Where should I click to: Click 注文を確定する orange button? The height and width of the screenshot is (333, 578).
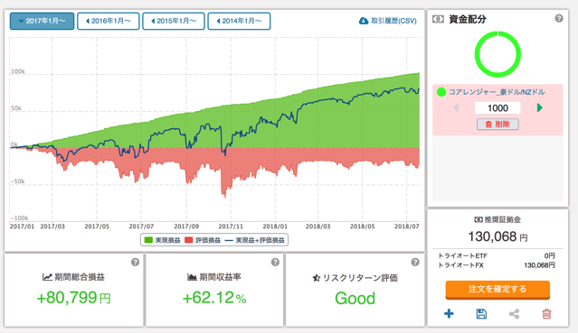point(497,289)
